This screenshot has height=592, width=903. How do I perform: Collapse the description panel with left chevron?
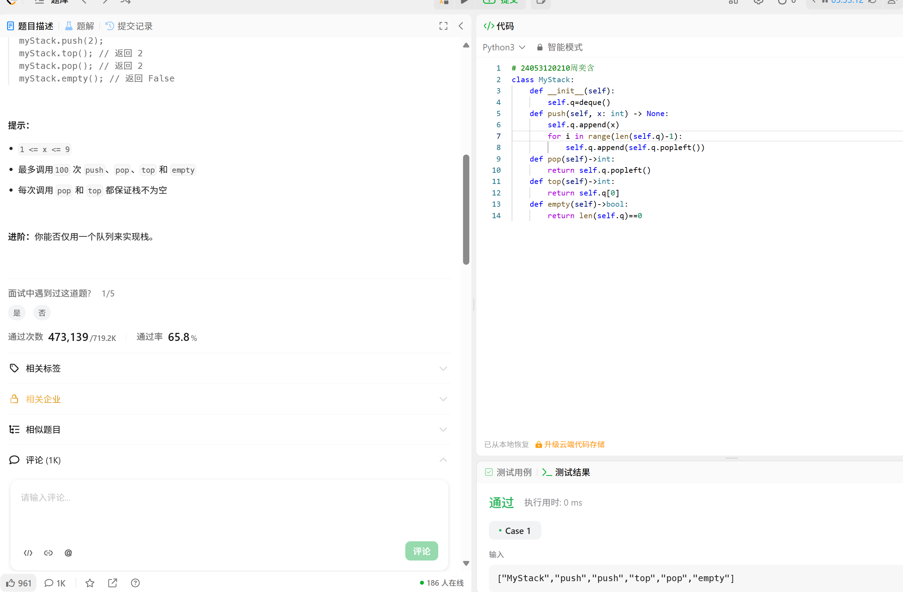point(461,26)
